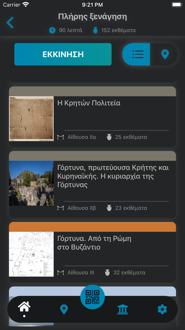The image size is (185, 330).
Task: Tap the room icon beside Αίθουσα ΙΙα
Action: tap(61, 137)
